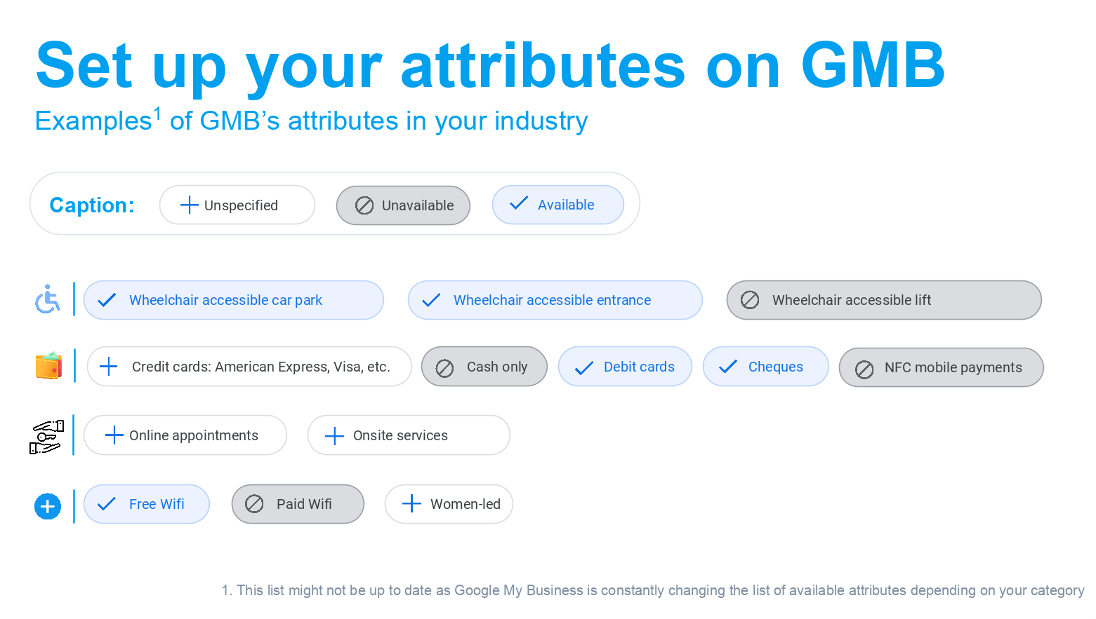The image size is (1096, 619).
Task: Select the Onsite services attribute chip
Action: 409,435
